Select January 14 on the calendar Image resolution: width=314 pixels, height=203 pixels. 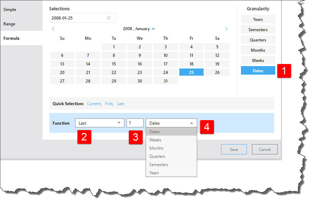pyautogui.click(x=88, y=64)
